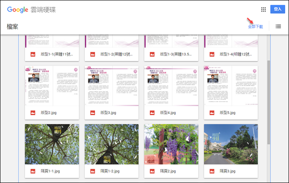The width and height of the screenshot is (289, 183).
Task: Select file name 隔頁3.jpg
Action: pyautogui.click(x=228, y=171)
